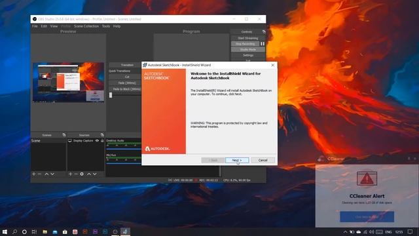Select Scene in the Scenes list

click(48, 141)
